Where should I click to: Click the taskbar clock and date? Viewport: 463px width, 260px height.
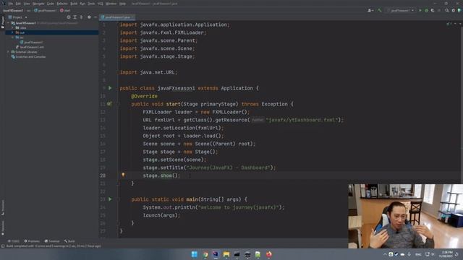(x=446, y=254)
